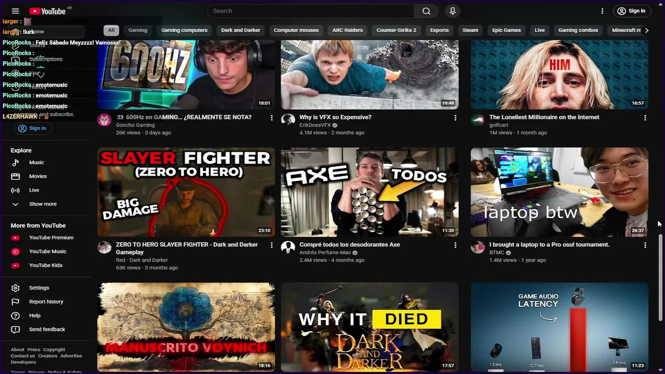The image size is (665, 374).
Task: Open YouTube Kids link
Action: [x=45, y=265]
